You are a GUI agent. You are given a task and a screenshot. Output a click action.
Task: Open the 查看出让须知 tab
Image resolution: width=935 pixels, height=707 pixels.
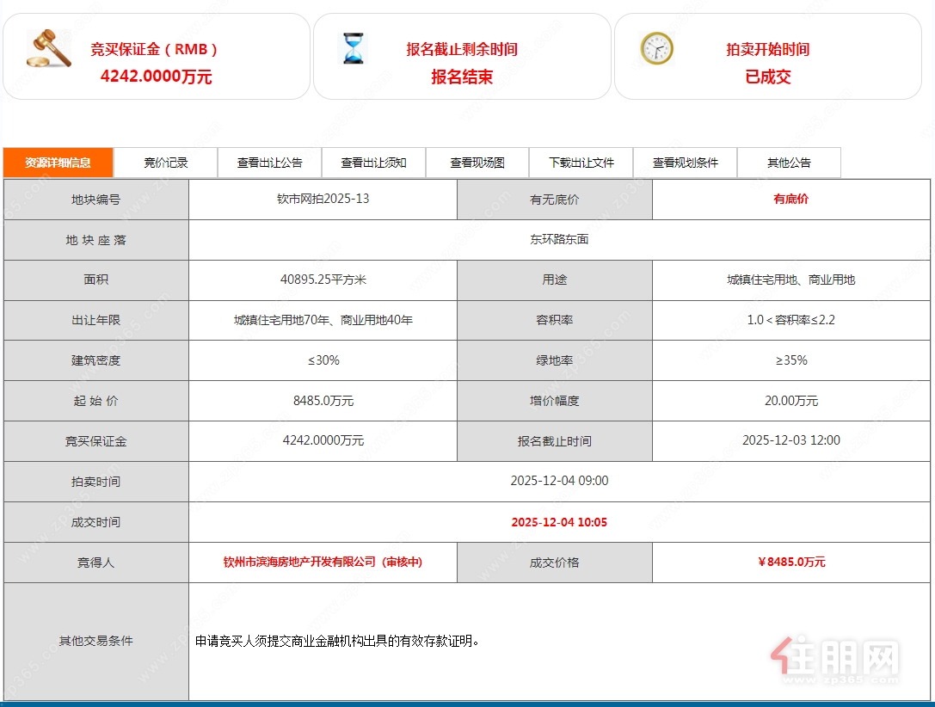373,163
